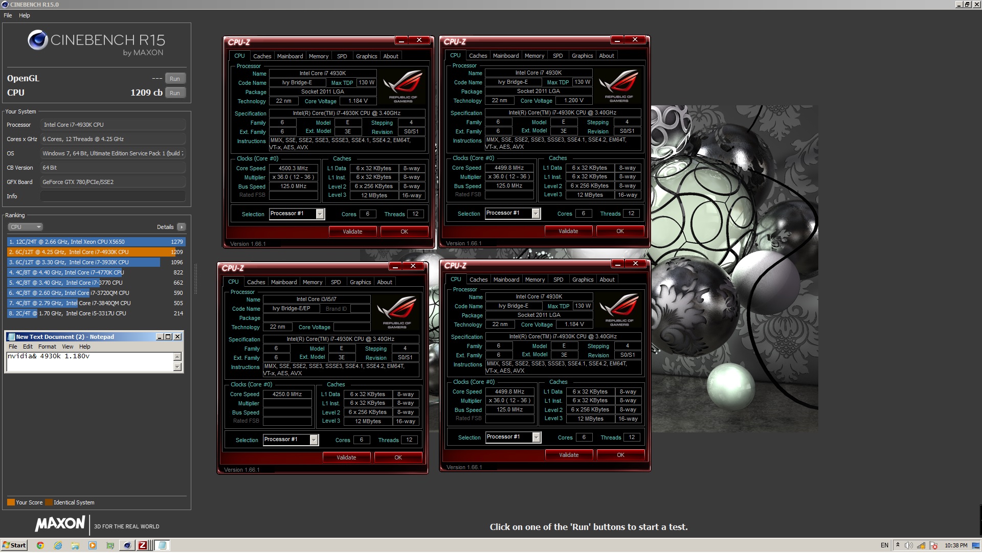Open the Chrome browser from the taskbar

tap(40, 546)
